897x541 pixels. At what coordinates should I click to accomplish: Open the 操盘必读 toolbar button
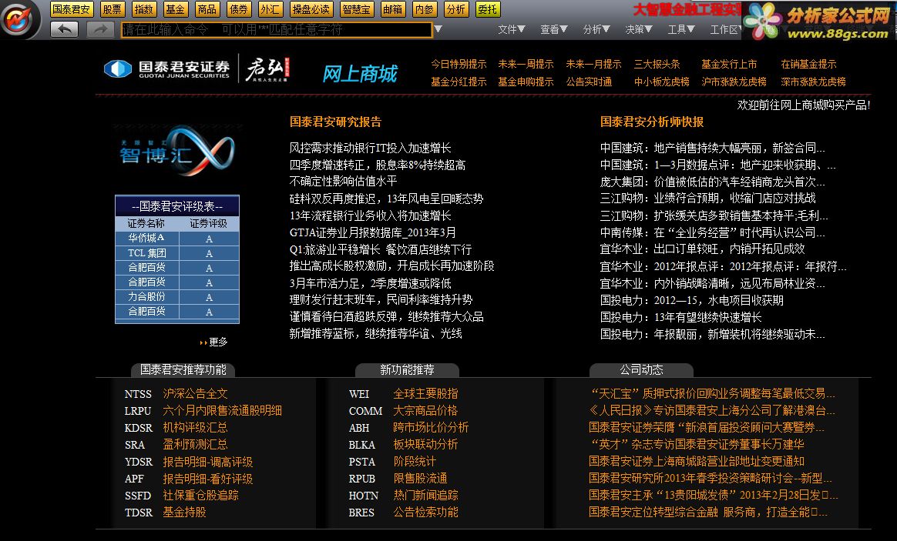(311, 9)
